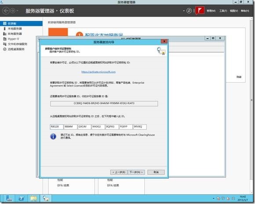Open the navigation history dropdown arrow

pos(17,11)
